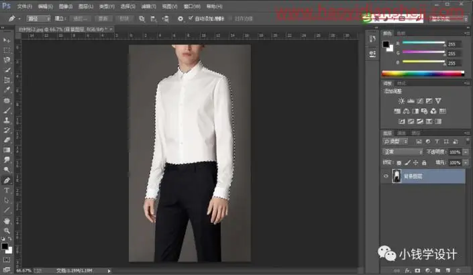The width and height of the screenshot is (473, 275).
Task: Open the Color panel flyout menu
Action: (x=467, y=33)
